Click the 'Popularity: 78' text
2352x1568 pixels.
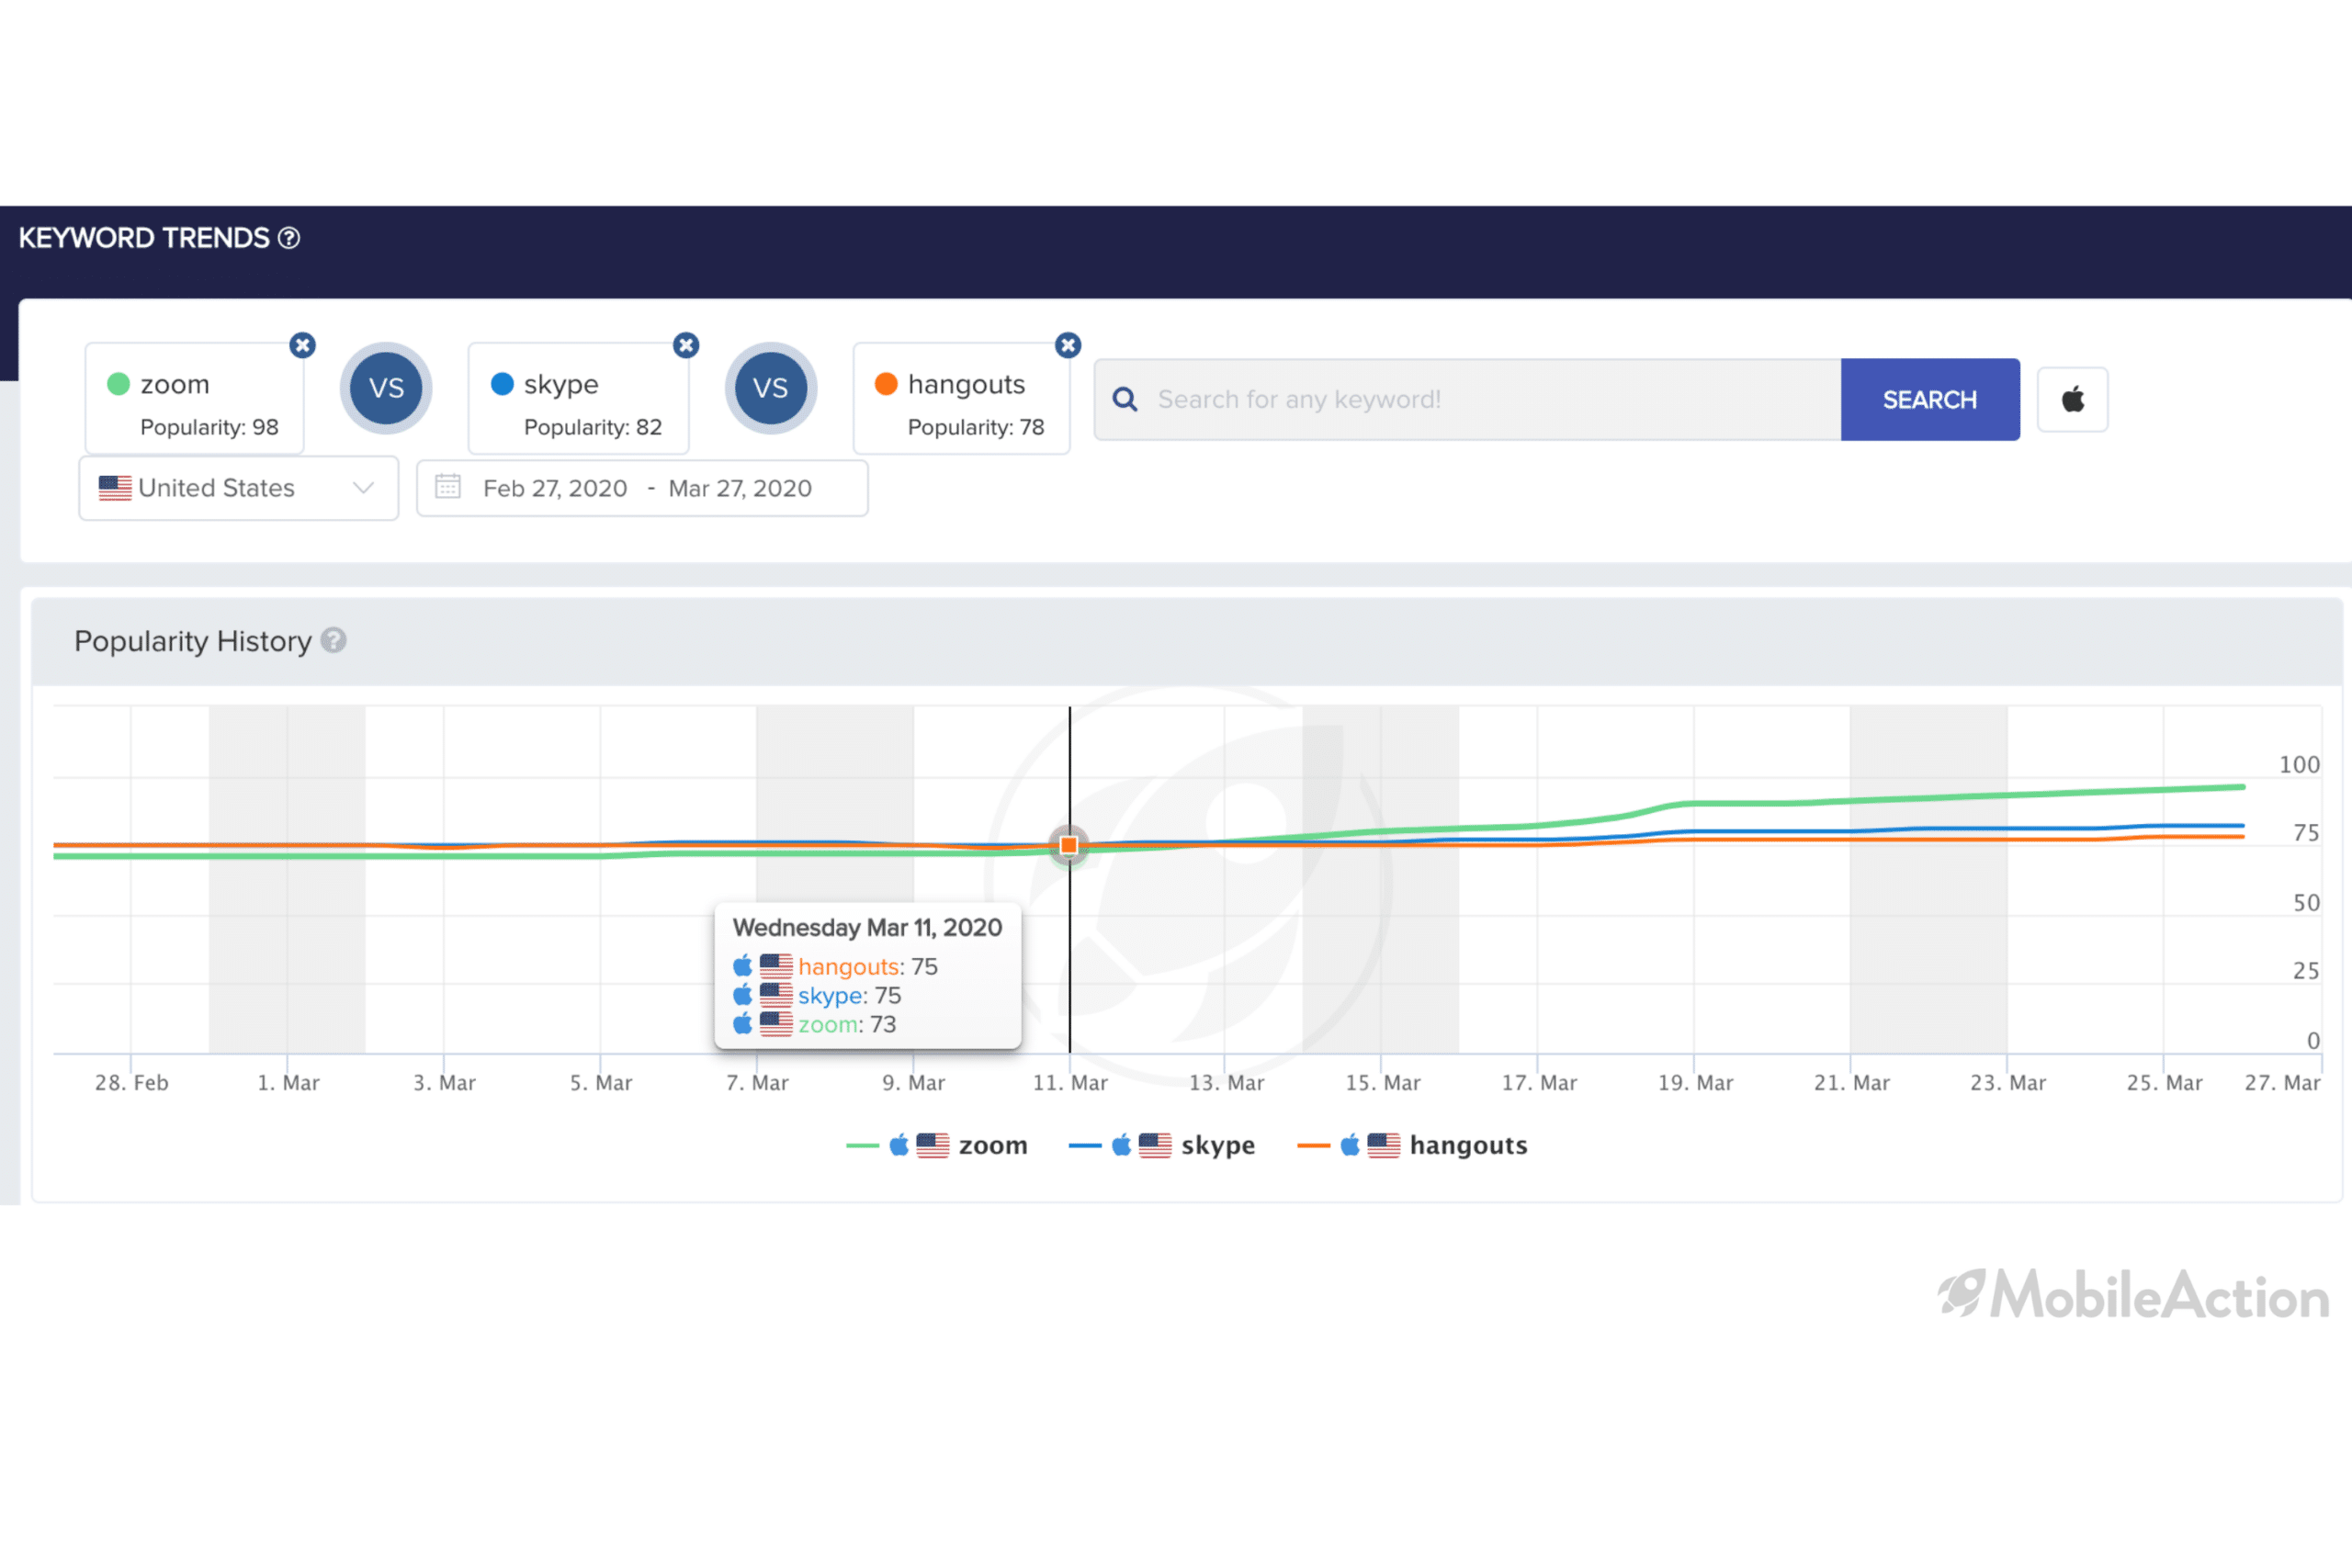[x=976, y=427]
